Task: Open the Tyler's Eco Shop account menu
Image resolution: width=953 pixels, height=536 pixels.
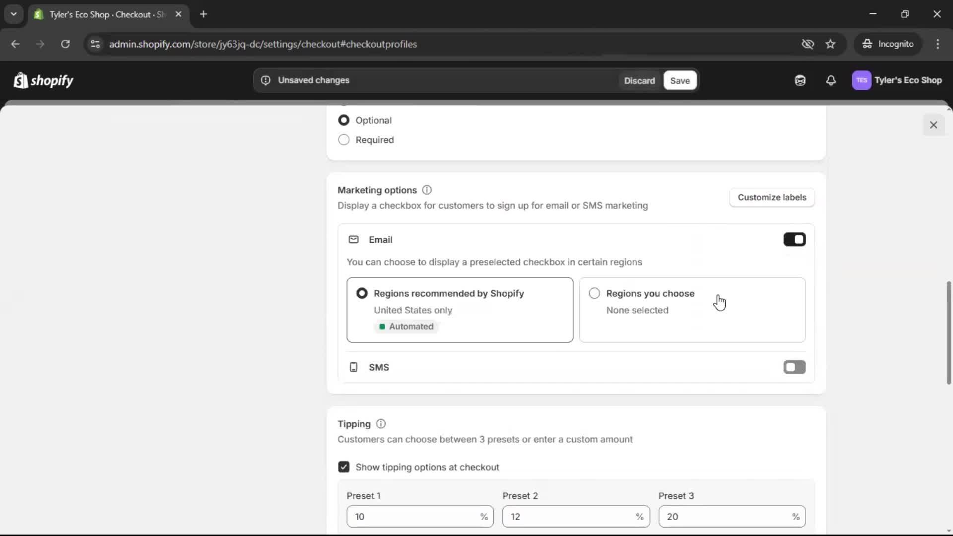Action: [x=897, y=80]
